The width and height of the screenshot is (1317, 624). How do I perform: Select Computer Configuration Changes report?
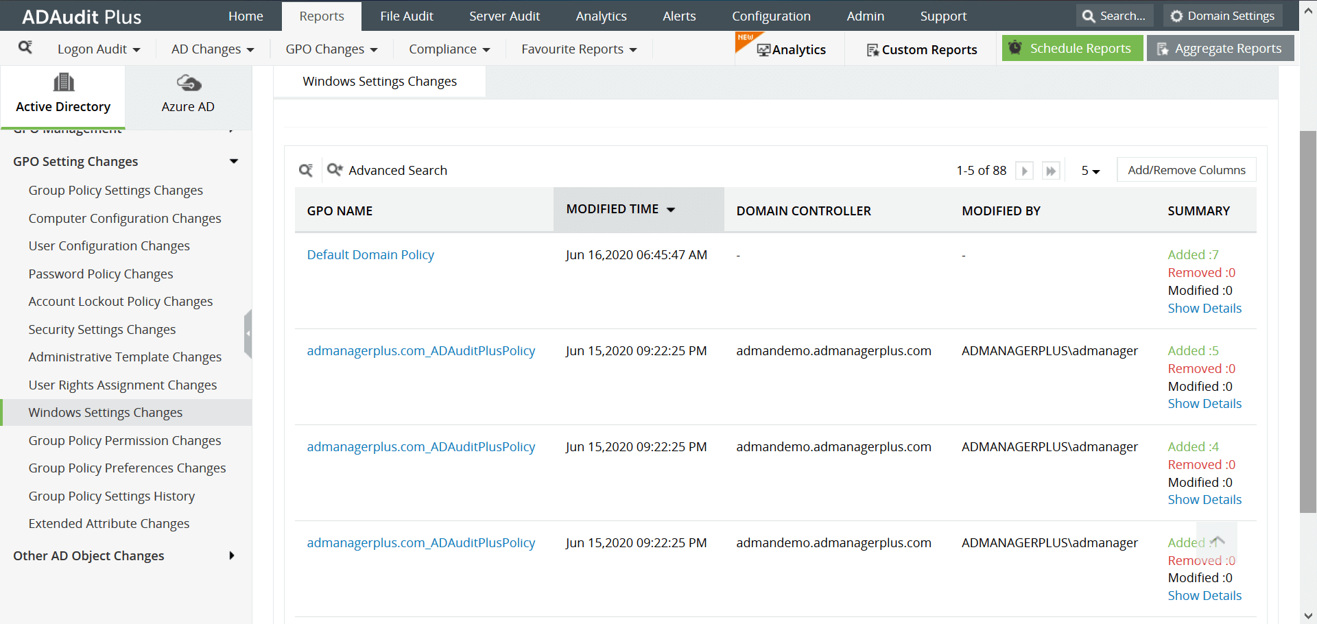[x=125, y=219]
